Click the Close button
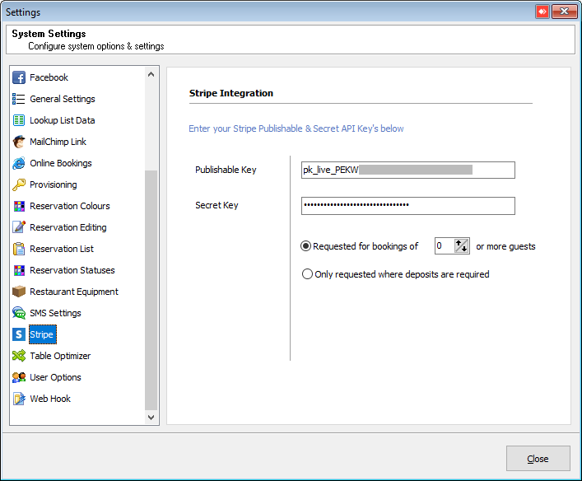Screen dimensions: 582x481 click(x=538, y=459)
